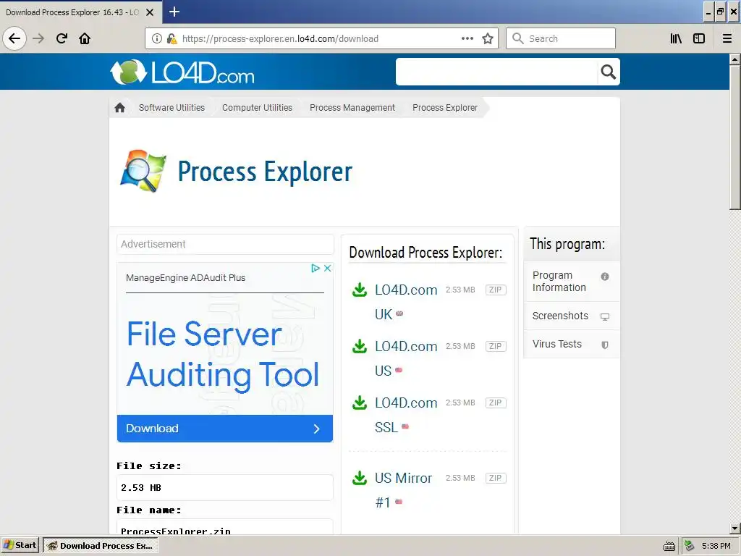Open the Windows Start menu
This screenshot has width=741, height=556.
pyautogui.click(x=20, y=546)
